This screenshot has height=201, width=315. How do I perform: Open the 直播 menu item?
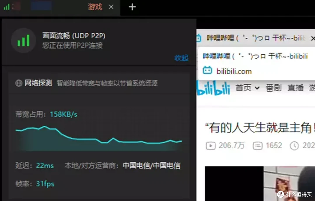[295, 88]
